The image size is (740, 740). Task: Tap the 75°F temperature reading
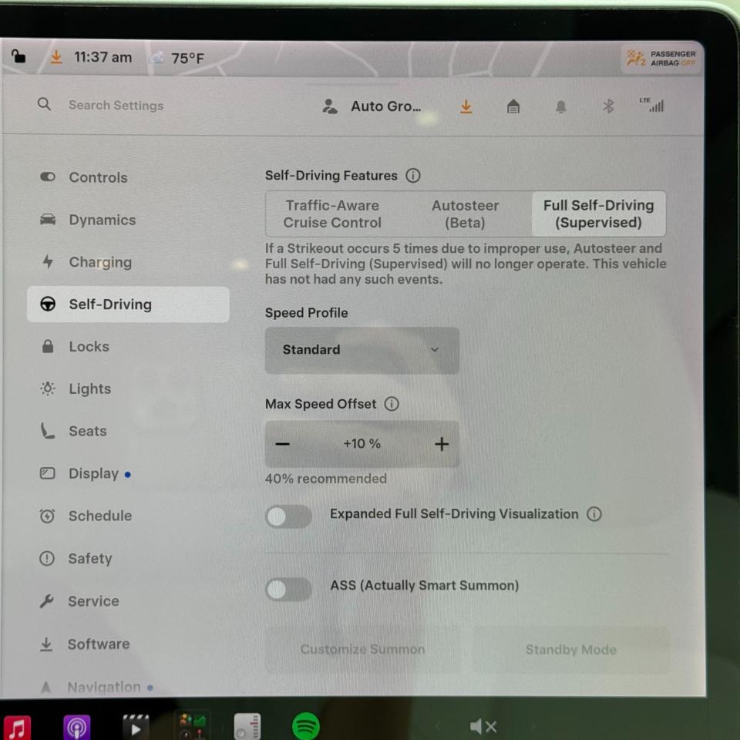[187, 58]
